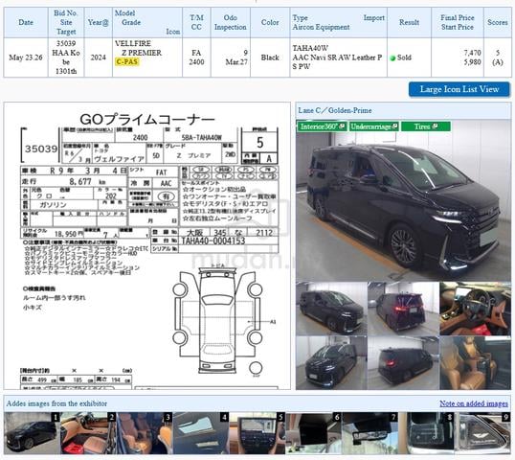Open exhibitor image number 8
The width and height of the screenshot is (515, 460).
coord(426,433)
